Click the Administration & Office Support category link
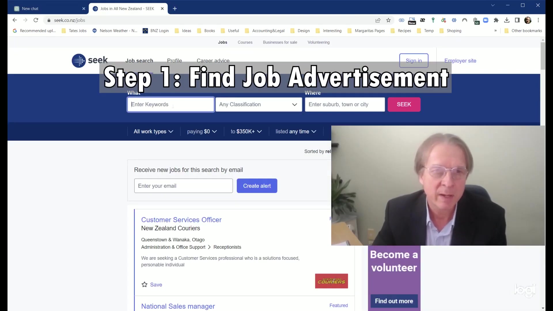Viewport: 553px width, 311px height. pyautogui.click(x=173, y=247)
